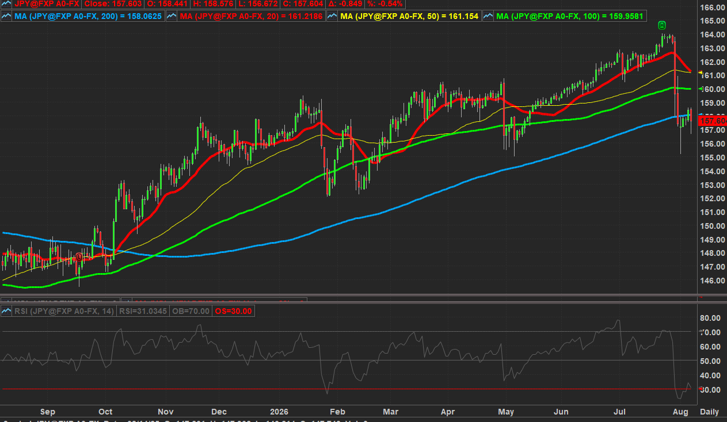Click the 20-period MA indicator icon
This screenshot has width=727, height=422.
(172, 16)
